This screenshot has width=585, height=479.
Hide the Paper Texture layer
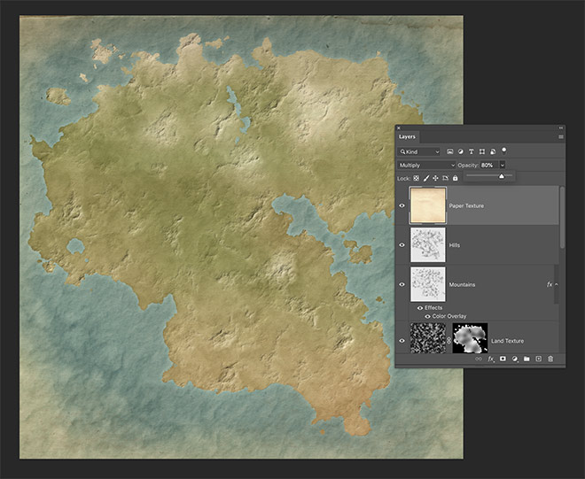coord(402,205)
